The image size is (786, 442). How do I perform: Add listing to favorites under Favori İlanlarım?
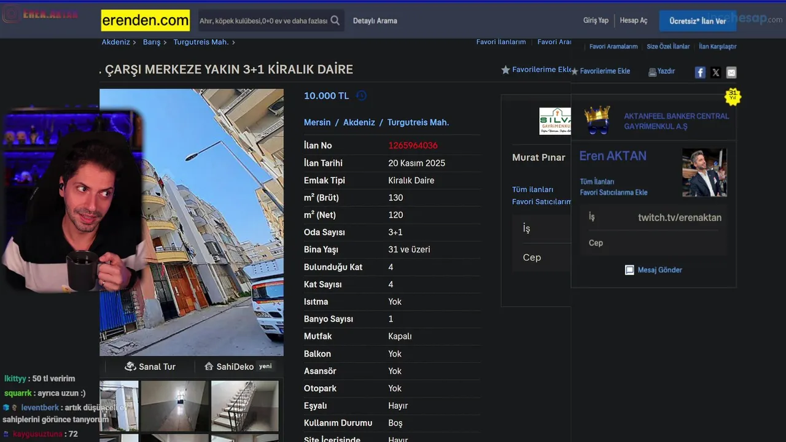click(537, 70)
